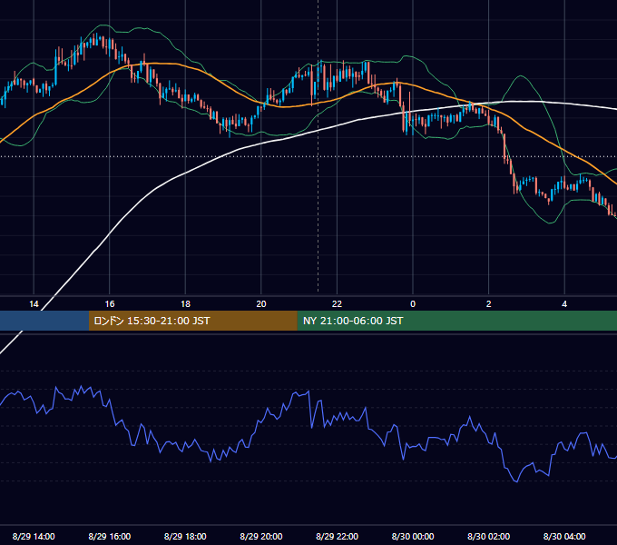The height and width of the screenshot is (545, 617).
Task: Click the 8/30 04:00 date label
Action: click(564, 536)
